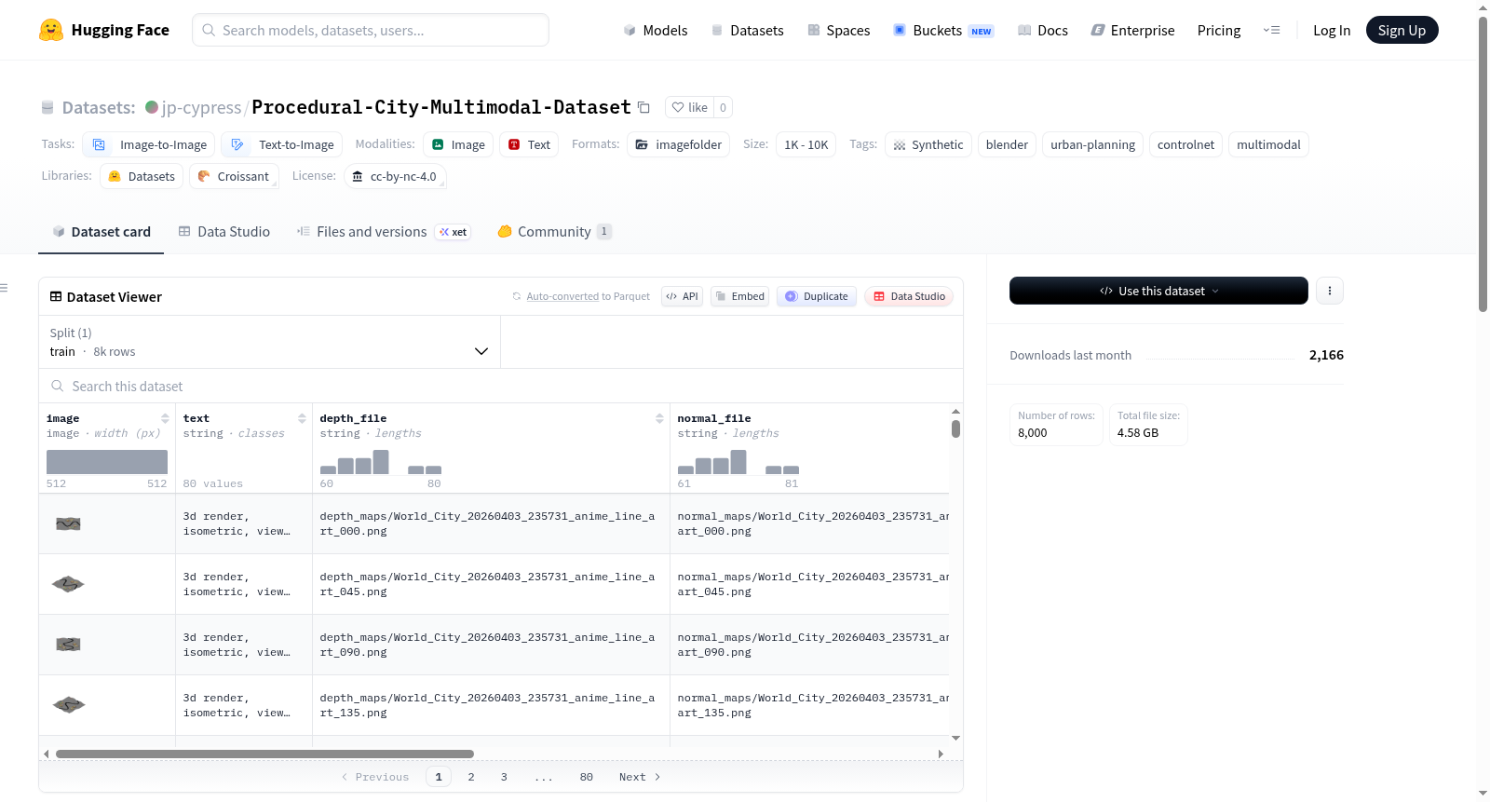
Task: Click the Text-to-Image task tag
Action: pyautogui.click(x=282, y=144)
